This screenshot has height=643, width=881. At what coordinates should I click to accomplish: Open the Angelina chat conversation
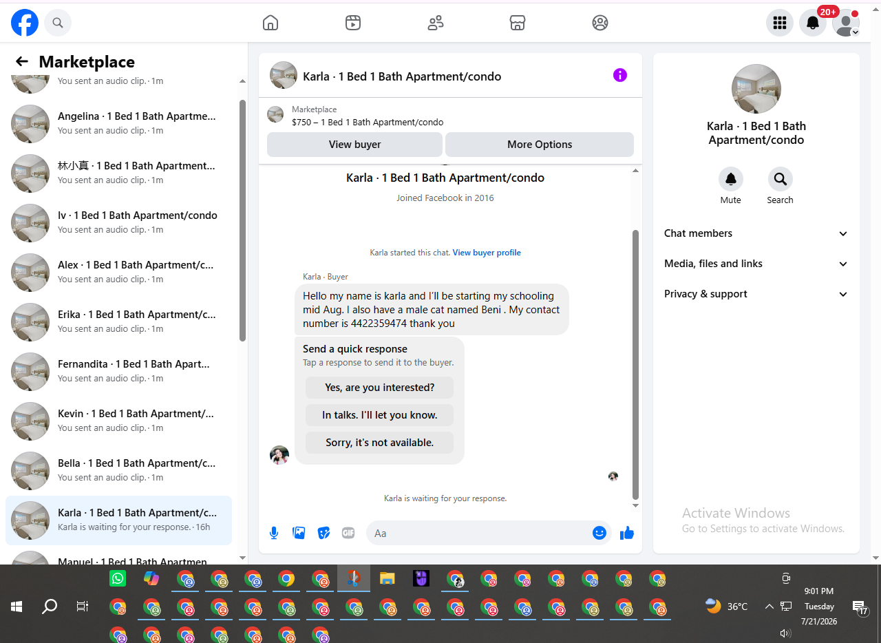[118, 124]
